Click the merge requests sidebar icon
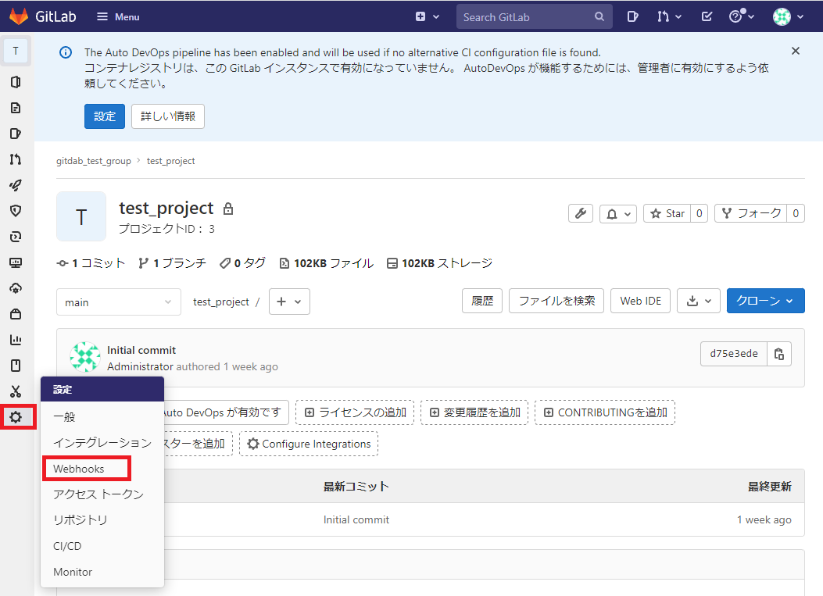This screenshot has height=596, width=823. coord(16,159)
